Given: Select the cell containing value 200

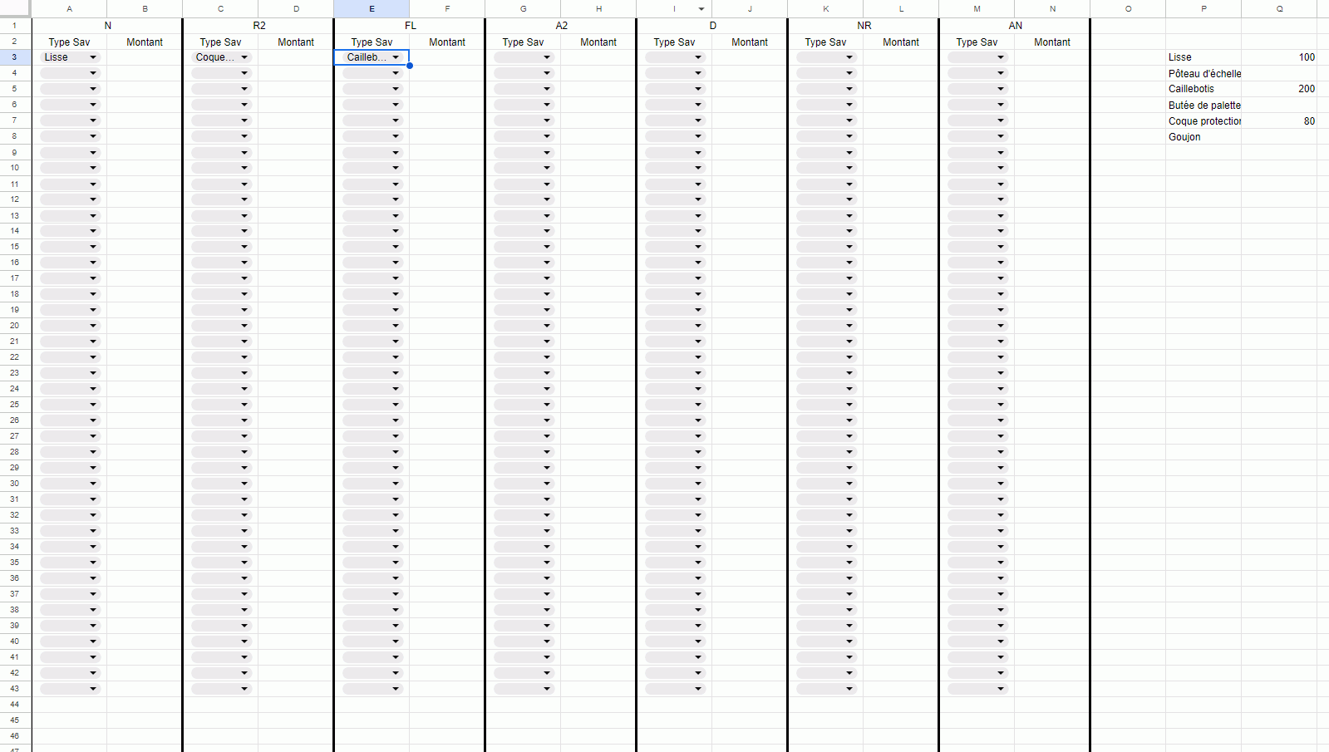Looking at the screenshot, I should [1279, 89].
